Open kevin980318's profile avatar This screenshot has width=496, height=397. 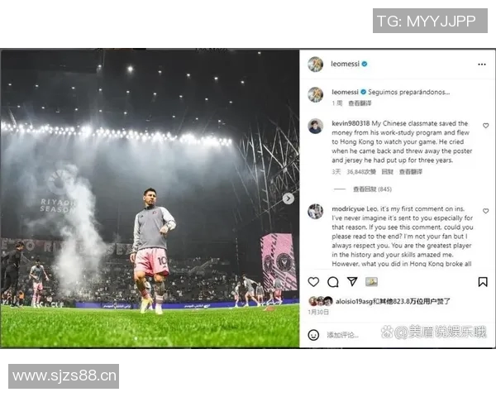pos(316,127)
